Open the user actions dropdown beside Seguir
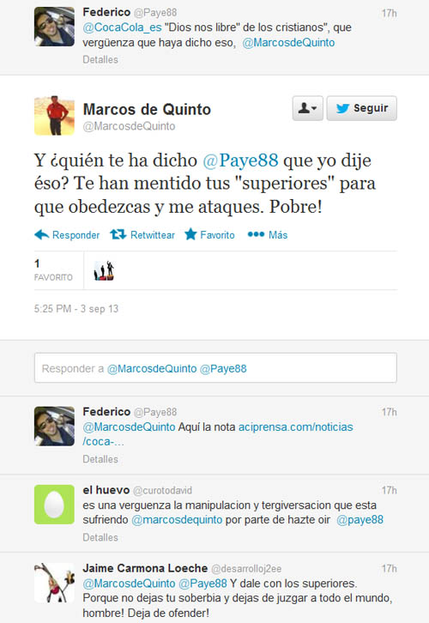The width and height of the screenshot is (429, 623). [307, 108]
